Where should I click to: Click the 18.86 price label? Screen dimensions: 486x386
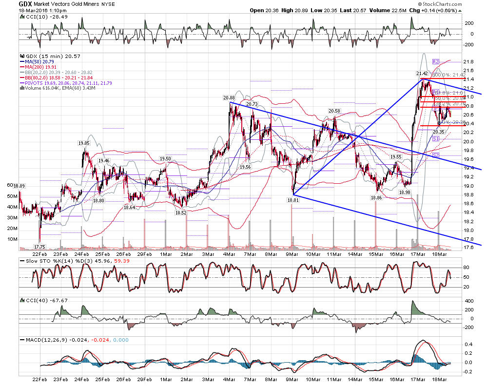(376, 198)
